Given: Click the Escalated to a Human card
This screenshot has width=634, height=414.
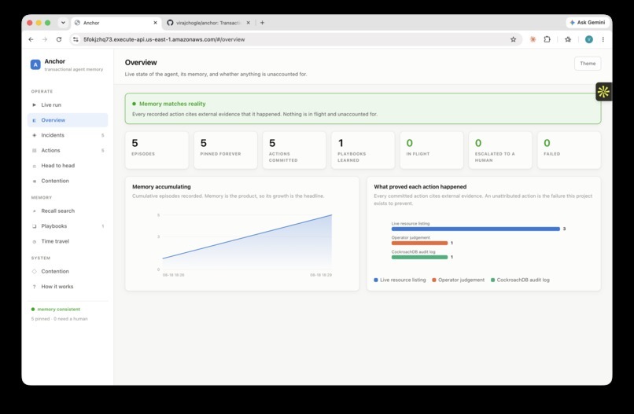Looking at the screenshot, I should coord(500,150).
